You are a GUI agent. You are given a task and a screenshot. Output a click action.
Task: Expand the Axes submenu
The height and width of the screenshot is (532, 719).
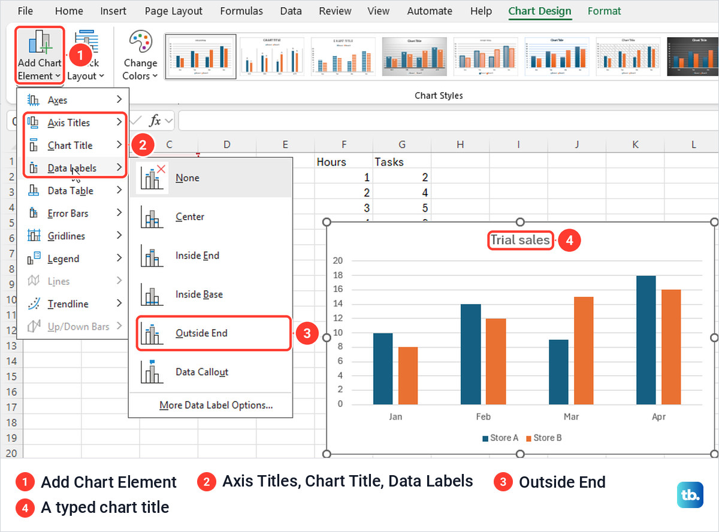point(72,100)
